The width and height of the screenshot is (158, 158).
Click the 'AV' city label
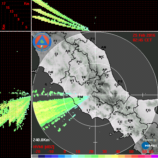pos(131,127)
